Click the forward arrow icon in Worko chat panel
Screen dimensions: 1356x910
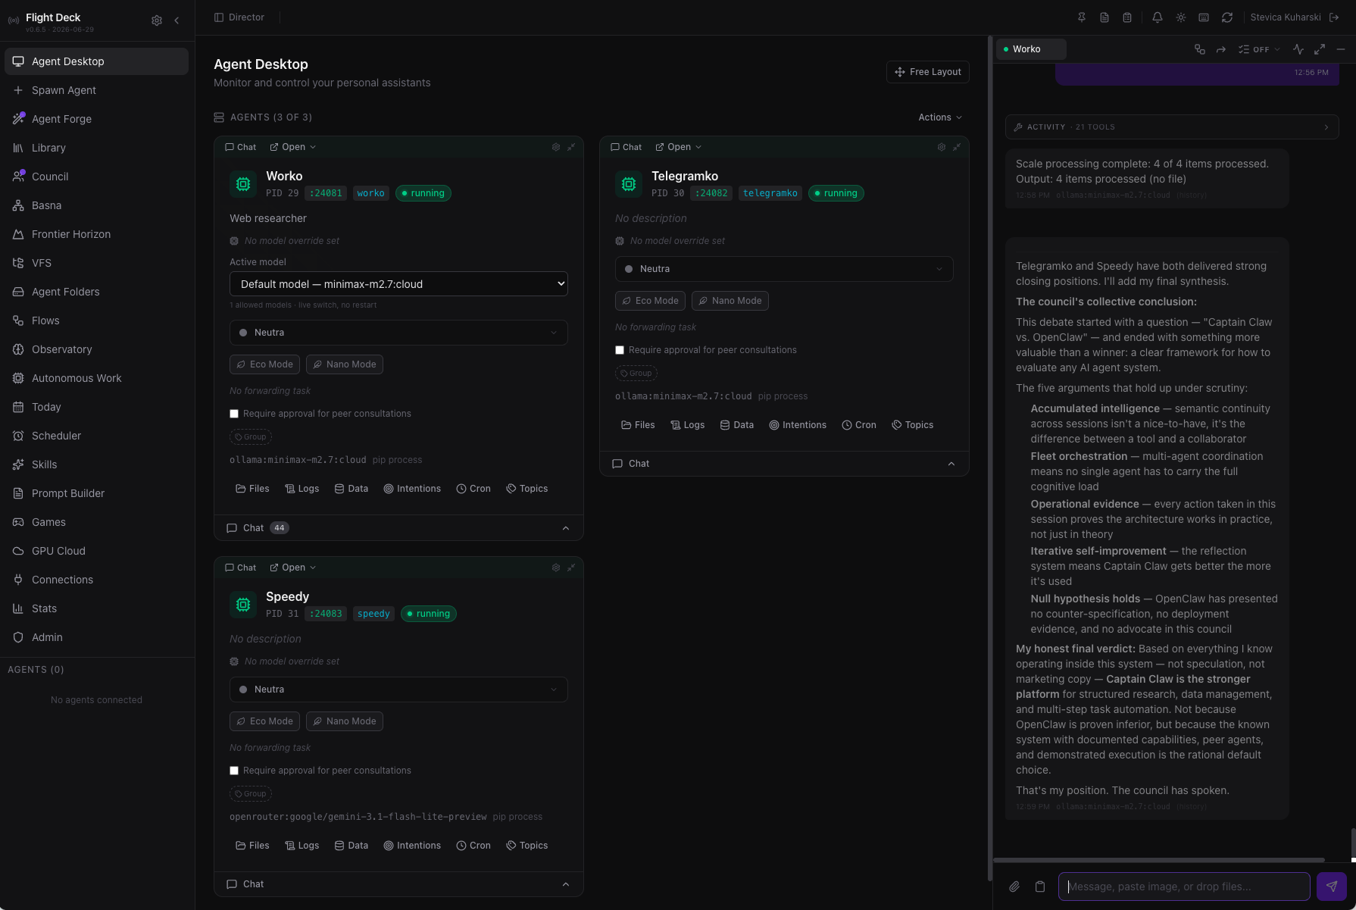tap(1221, 49)
